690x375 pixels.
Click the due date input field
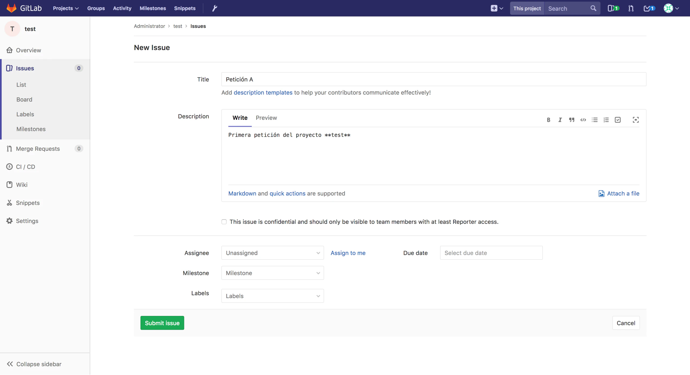(x=491, y=253)
